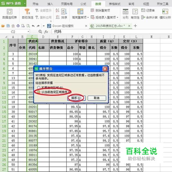Image resolution: width=172 pixels, height=172 pixels.
Task: Click cell with code 20319
Action: tap(32, 54)
